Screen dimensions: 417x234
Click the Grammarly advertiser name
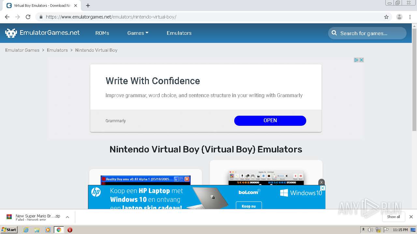click(x=116, y=121)
